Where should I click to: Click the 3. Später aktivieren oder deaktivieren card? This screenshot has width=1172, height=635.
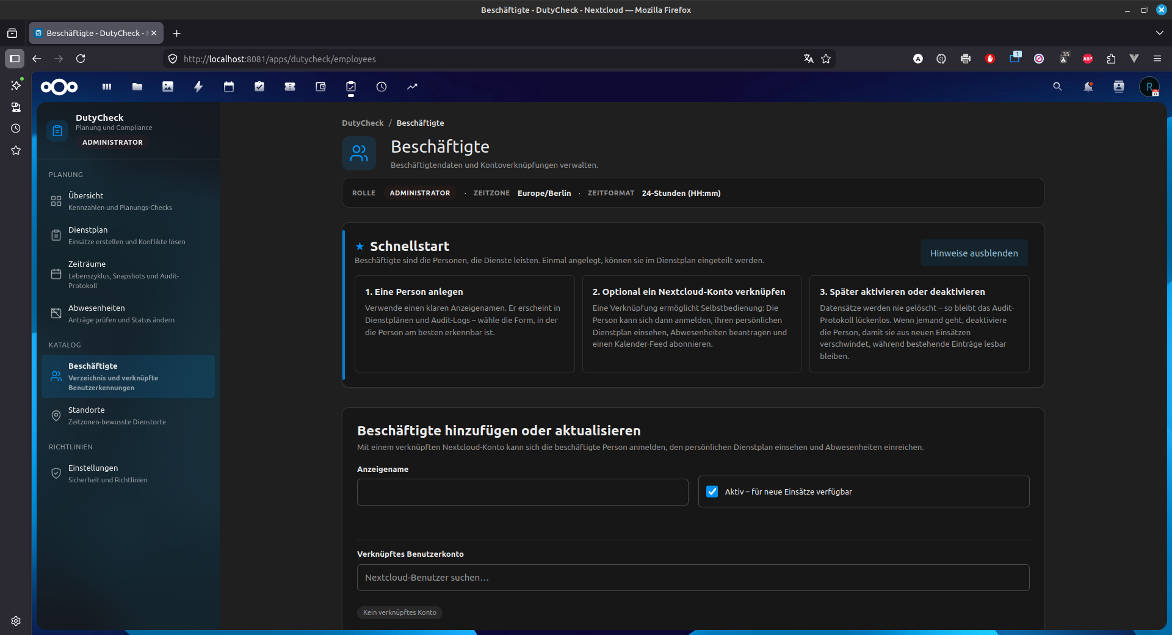919,324
